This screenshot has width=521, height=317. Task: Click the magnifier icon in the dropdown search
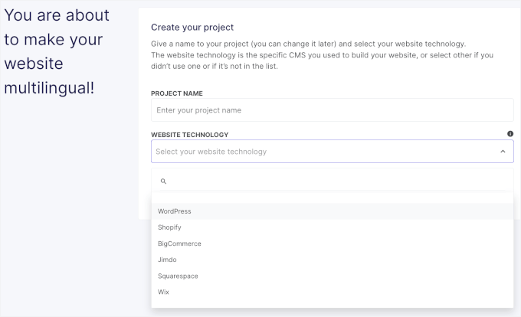(x=163, y=181)
